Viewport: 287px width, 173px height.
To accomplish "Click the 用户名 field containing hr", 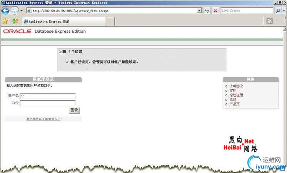I will pos(48,96).
